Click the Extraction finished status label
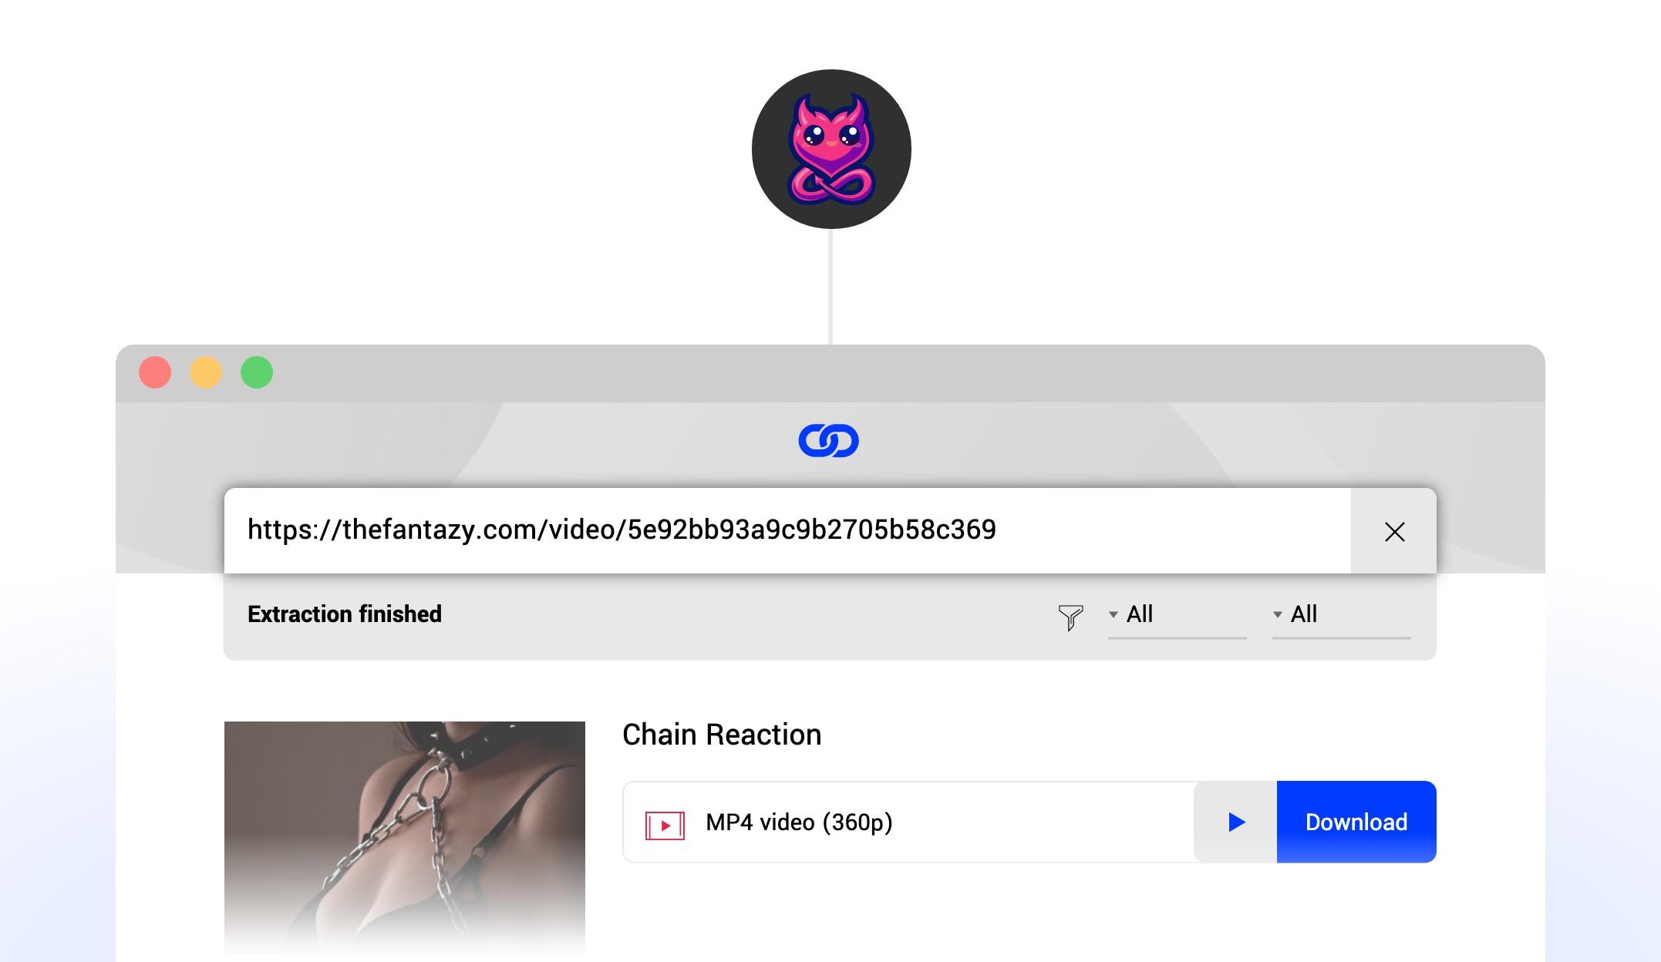Image resolution: width=1661 pixels, height=962 pixels. 344,614
